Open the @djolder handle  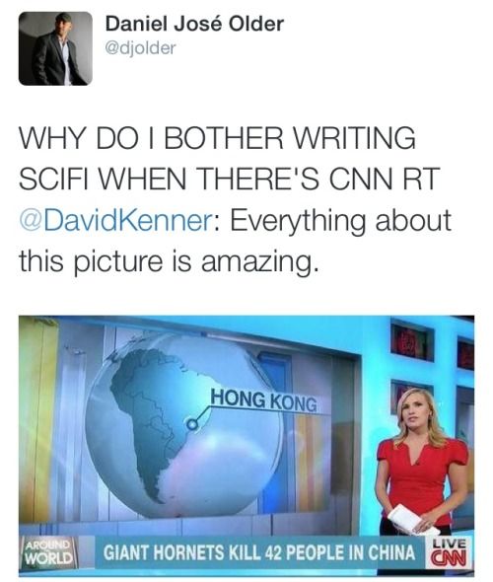pyautogui.click(x=141, y=48)
